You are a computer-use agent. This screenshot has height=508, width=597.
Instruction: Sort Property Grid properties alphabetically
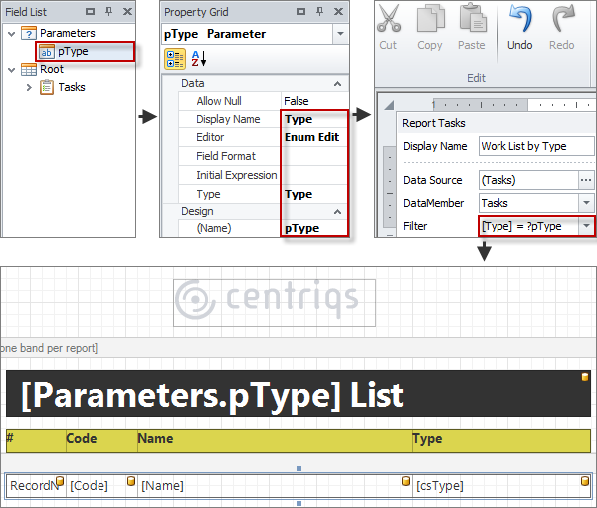coord(197,59)
